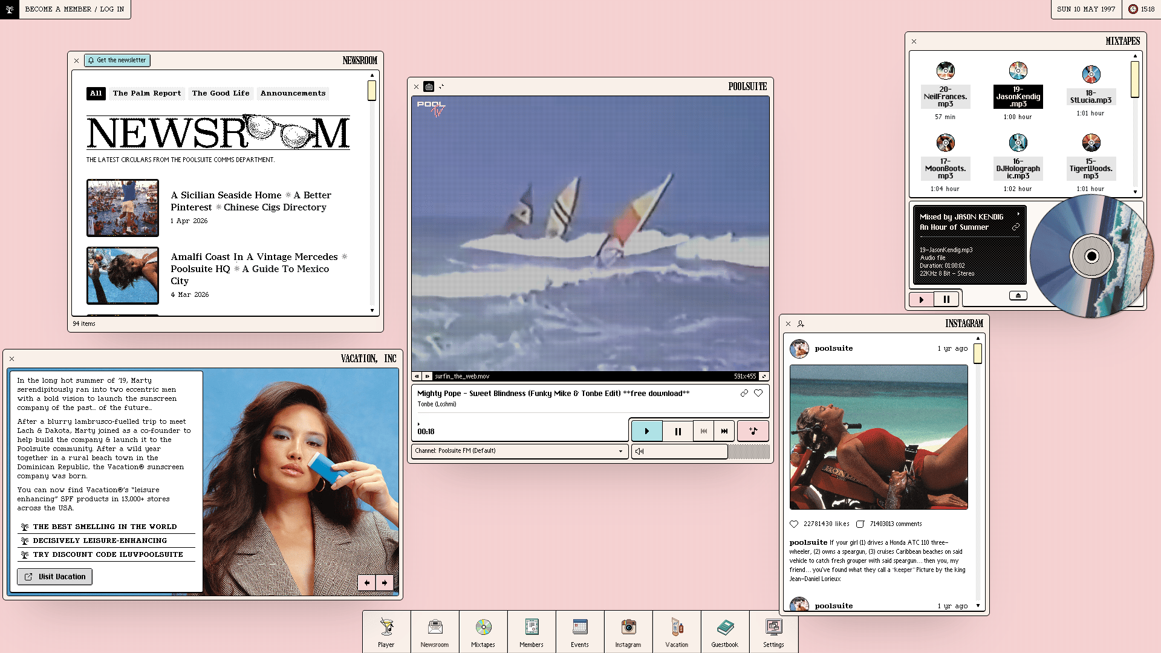Viewport: 1161px width, 653px height.
Task: Open Settings from the dock
Action: (773, 632)
